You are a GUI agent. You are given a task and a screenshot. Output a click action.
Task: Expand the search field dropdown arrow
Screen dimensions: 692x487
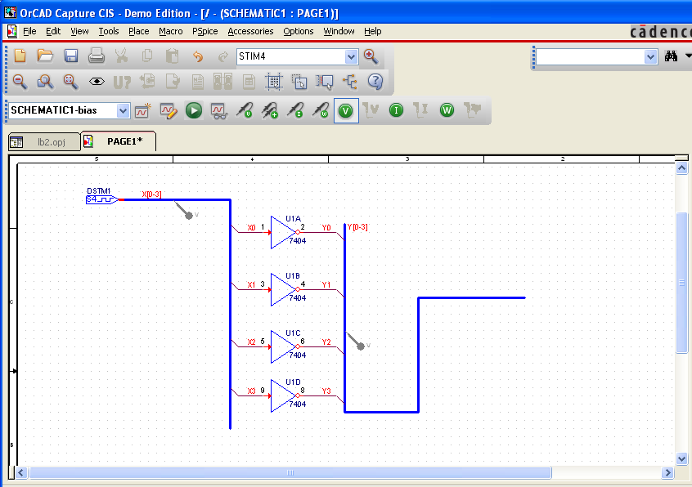tap(650, 56)
